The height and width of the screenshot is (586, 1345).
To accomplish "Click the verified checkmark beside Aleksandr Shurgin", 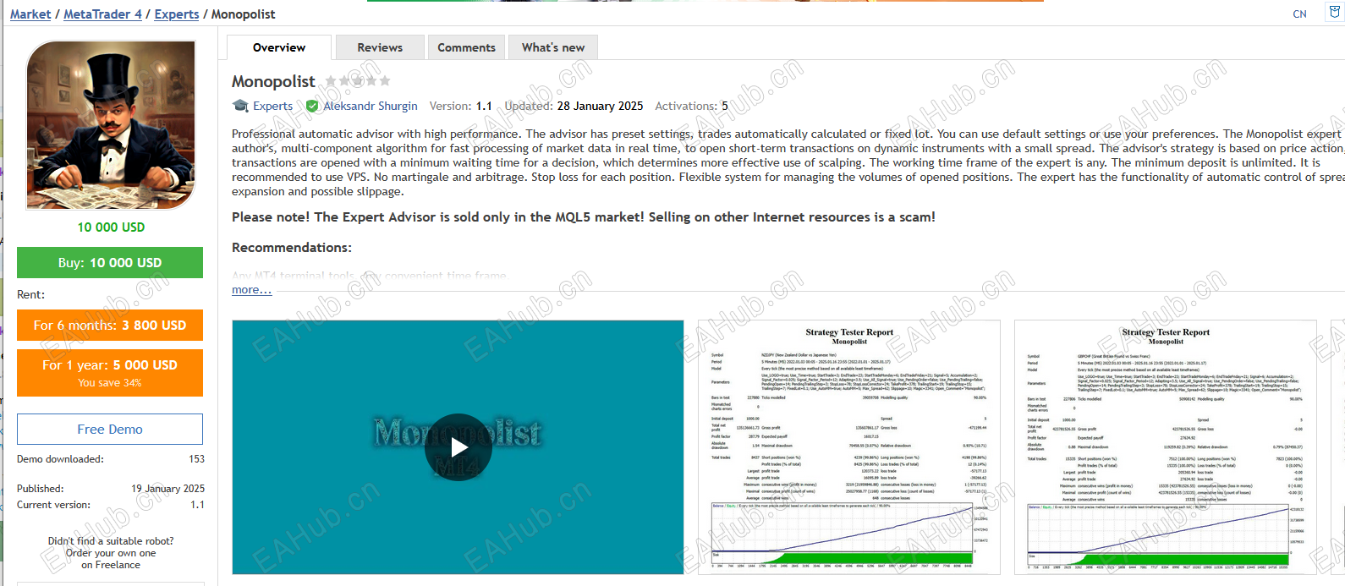I will coord(312,106).
